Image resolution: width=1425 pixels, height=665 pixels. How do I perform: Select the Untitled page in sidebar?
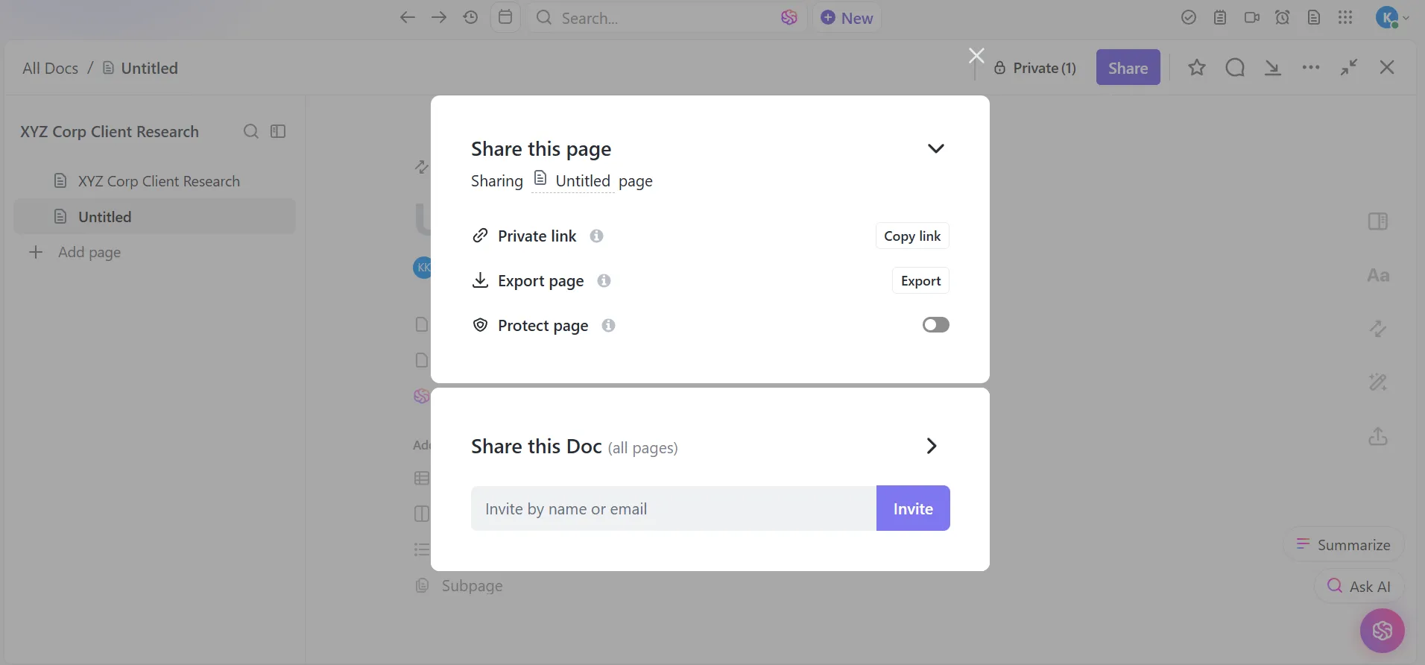coord(155,217)
